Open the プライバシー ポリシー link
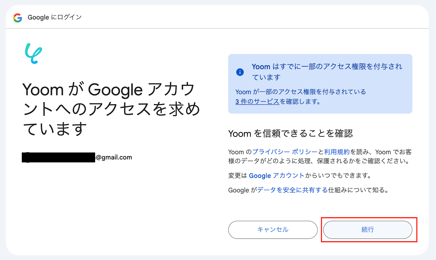Viewport: 436px width, 260px height. click(x=285, y=152)
